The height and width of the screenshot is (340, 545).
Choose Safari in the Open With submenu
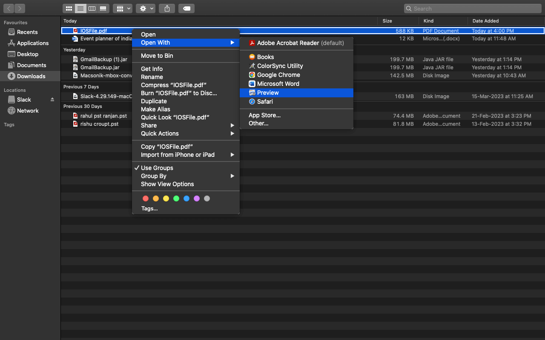[x=296, y=102]
